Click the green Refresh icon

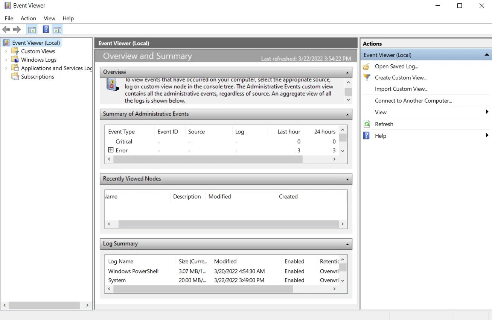pos(367,124)
